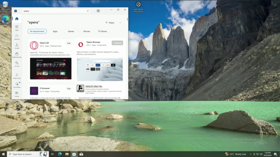Open the ADULTS ONLY 18+ link

coord(94,86)
